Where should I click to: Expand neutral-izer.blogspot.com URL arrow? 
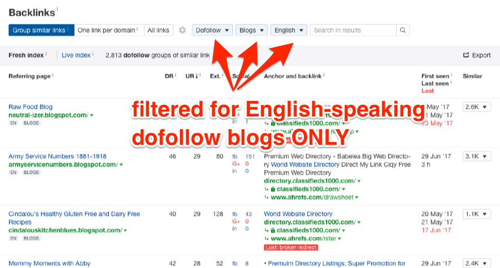click(x=92, y=115)
